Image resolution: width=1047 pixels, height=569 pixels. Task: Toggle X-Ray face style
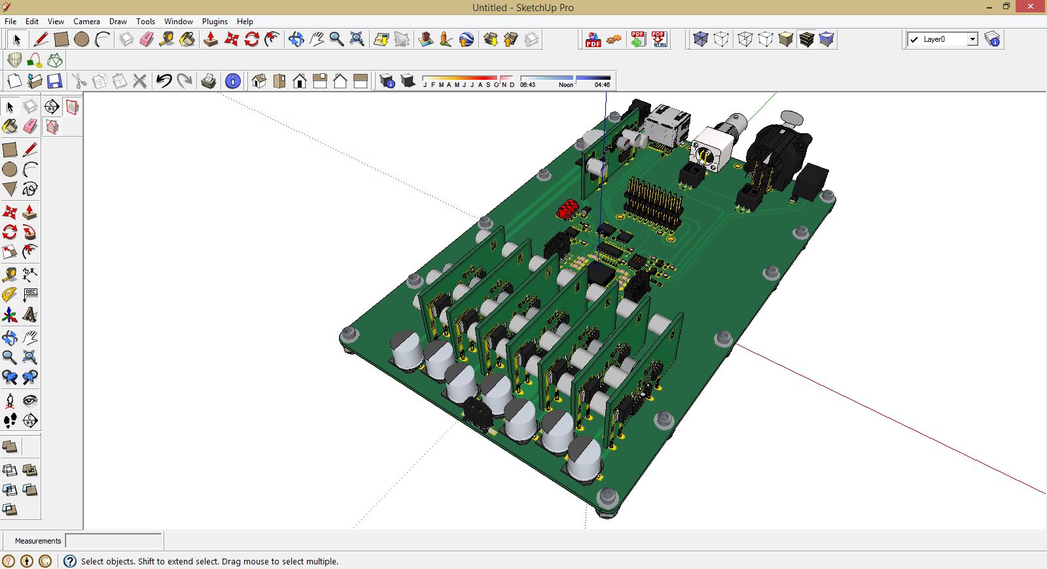click(x=701, y=39)
